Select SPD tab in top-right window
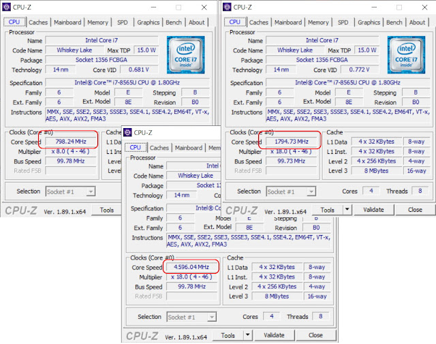 343,22
